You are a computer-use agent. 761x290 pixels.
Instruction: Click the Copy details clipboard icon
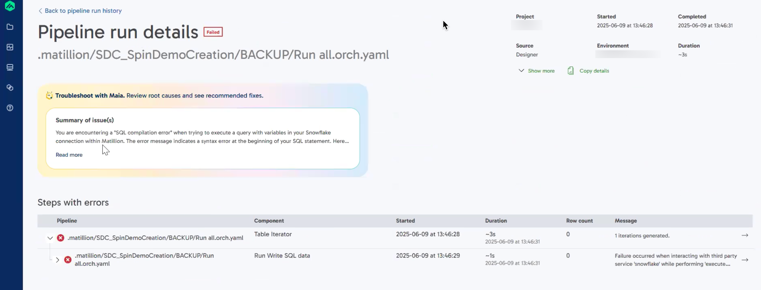tap(570, 71)
